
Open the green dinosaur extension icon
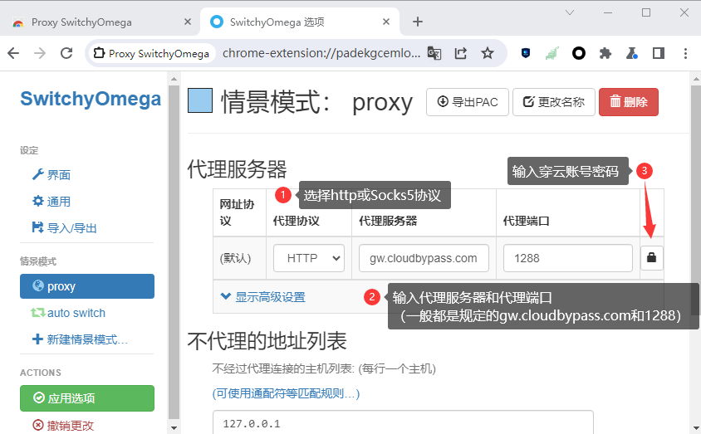click(552, 54)
